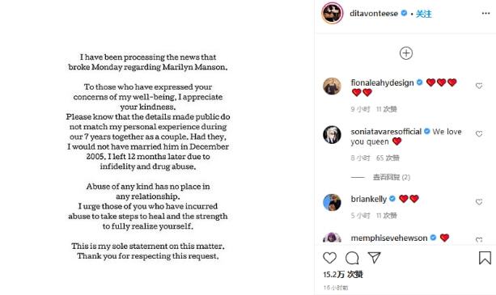This screenshot has width=496, height=295.
Task: Open the three-dot more options menu
Action: [485, 13]
